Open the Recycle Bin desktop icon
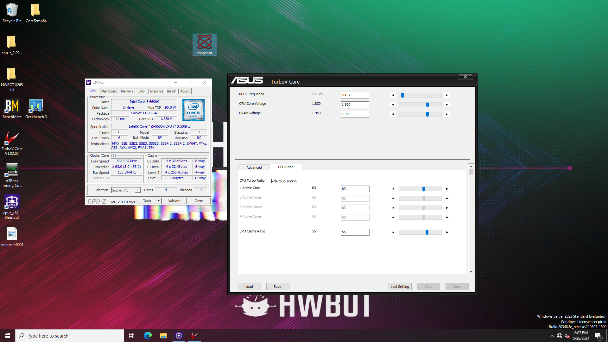Viewport: 608px width, 342px height. coord(12,13)
